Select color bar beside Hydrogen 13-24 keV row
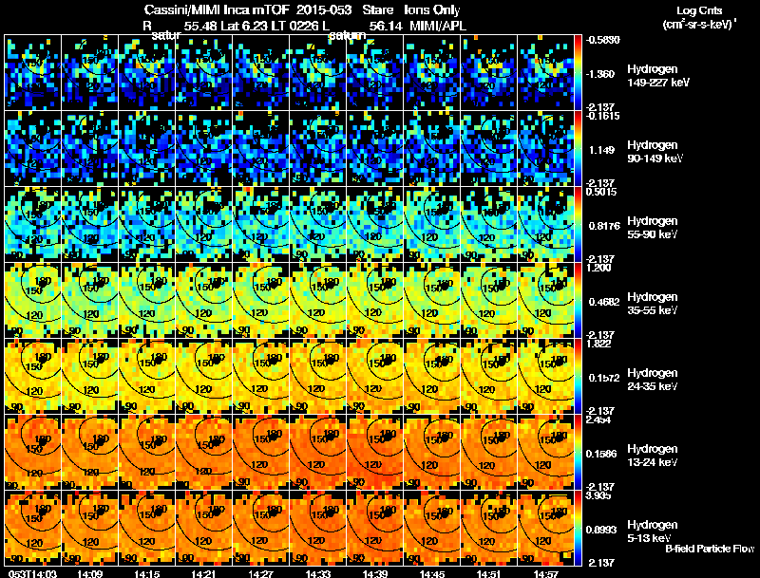760x578 pixels. pos(578,453)
